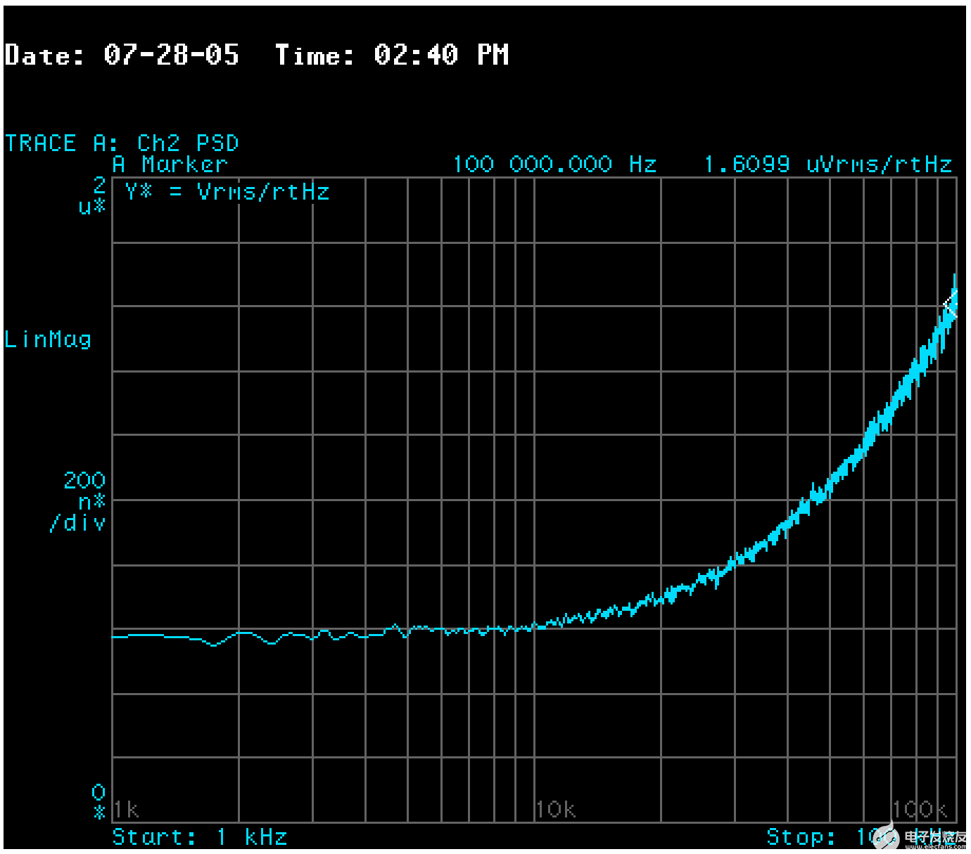This screenshot has height=854, width=971.
Task: Click the Start: 1 kHz label
Action: [x=200, y=837]
